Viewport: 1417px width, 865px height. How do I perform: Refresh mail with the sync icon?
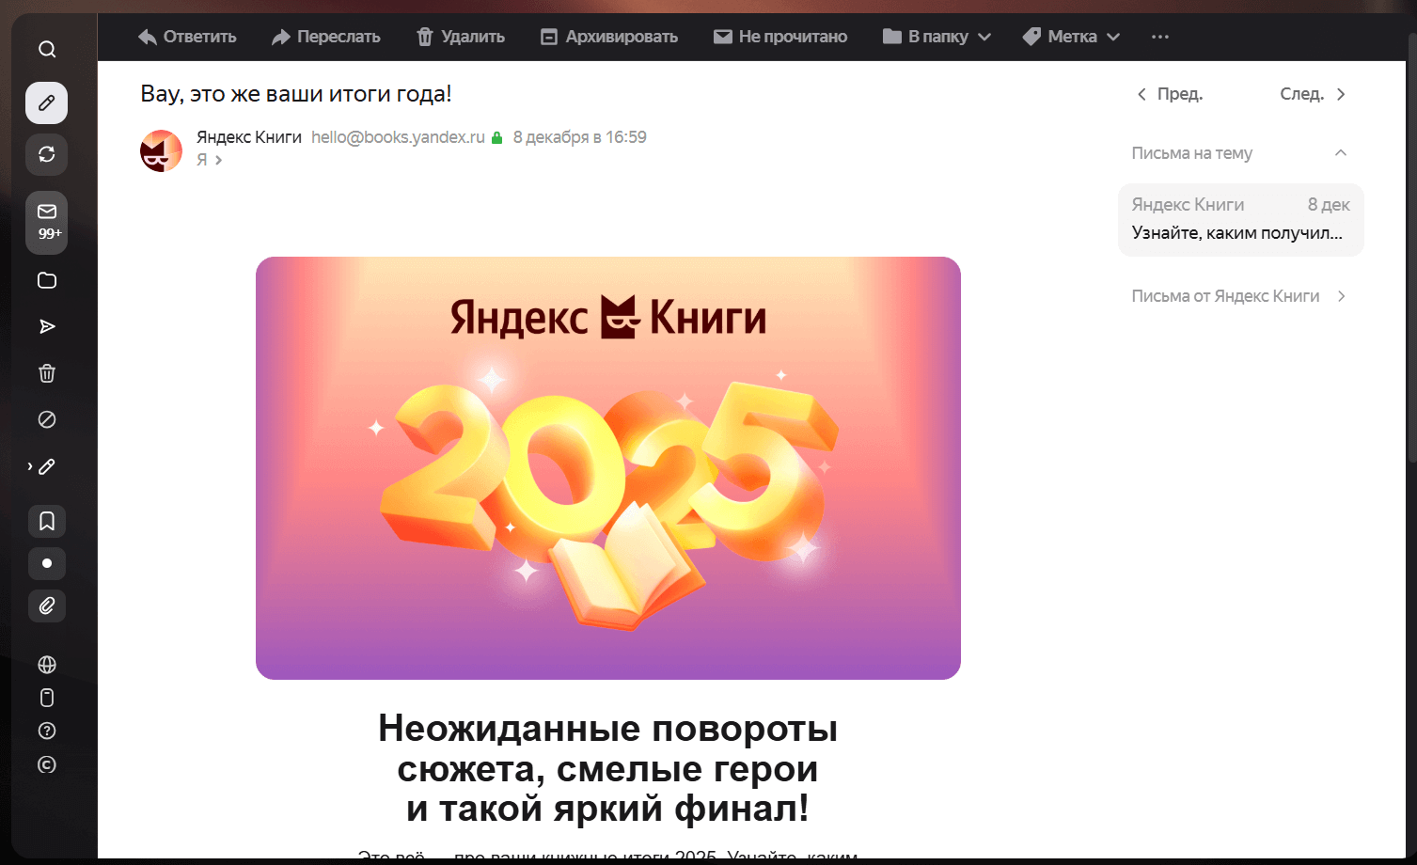click(x=46, y=154)
